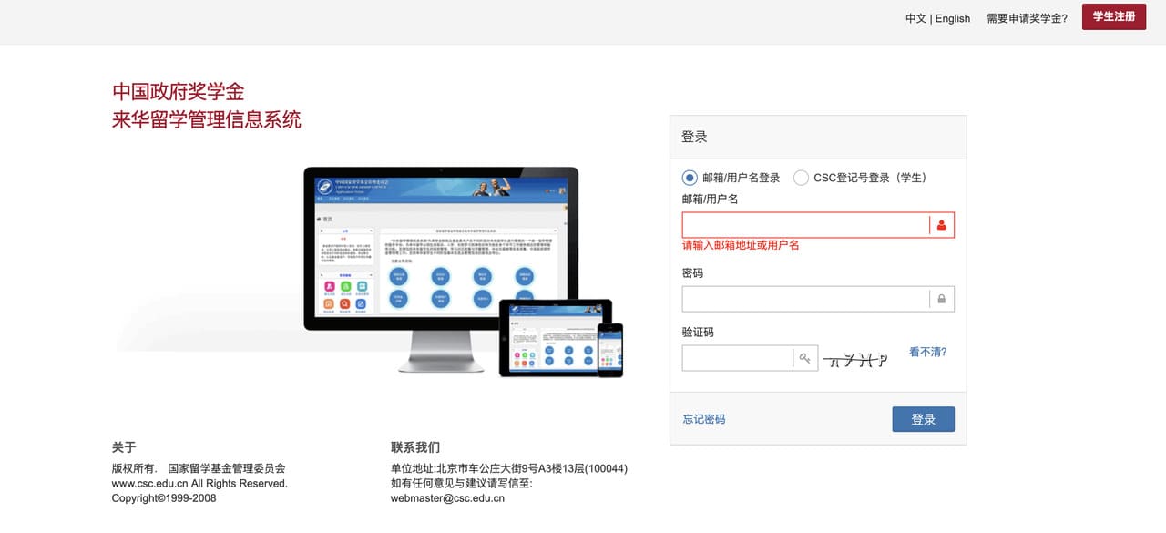This screenshot has width=1166, height=533.
Task: Click the user icon in username field
Action: pyautogui.click(x=941, y=225)
